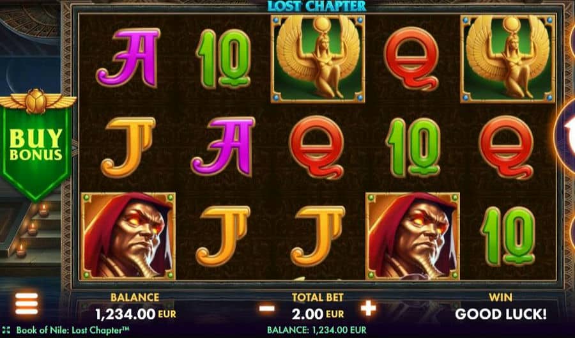Click the purple A symbol in top-left
This screenshot has height=338, width=575.
click(128, 58)
